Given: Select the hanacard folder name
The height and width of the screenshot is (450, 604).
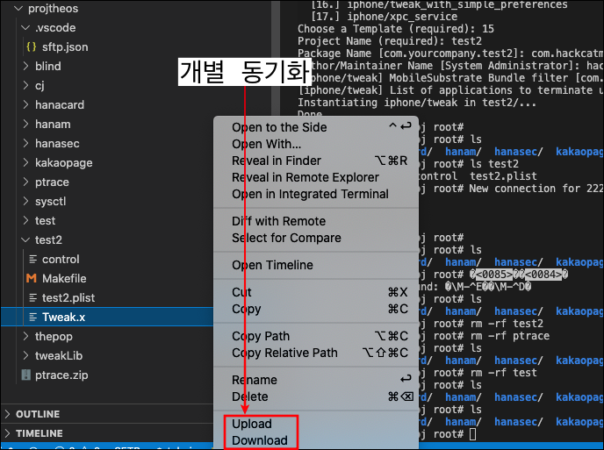Looking at the screenshot, I should pos(60,104).
